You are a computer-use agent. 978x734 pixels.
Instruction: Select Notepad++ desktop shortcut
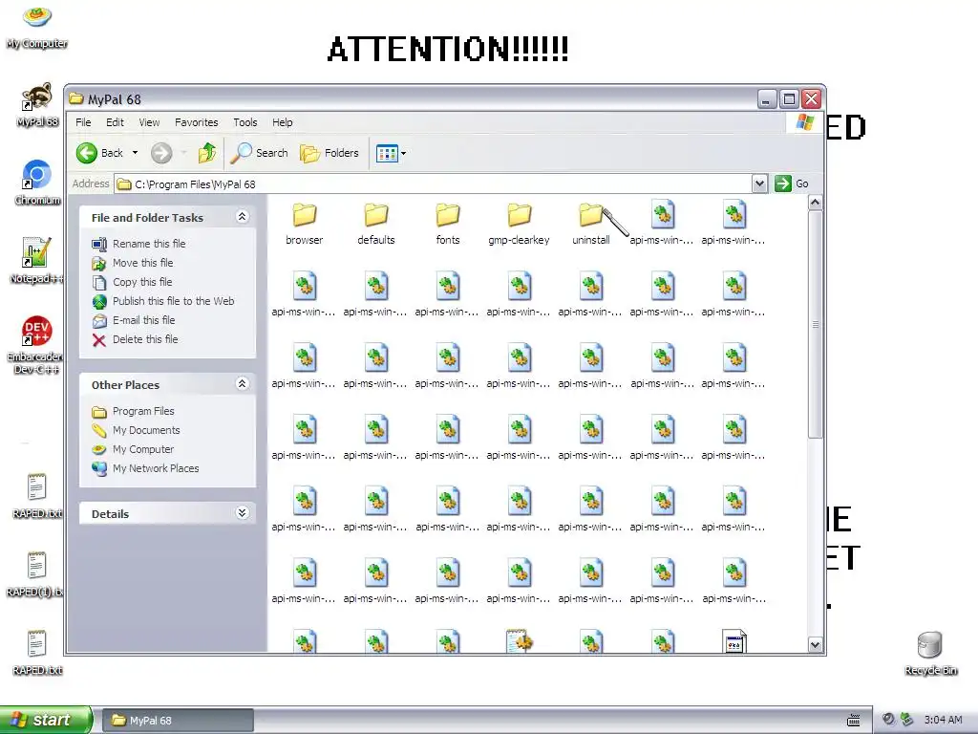point(36,260)
